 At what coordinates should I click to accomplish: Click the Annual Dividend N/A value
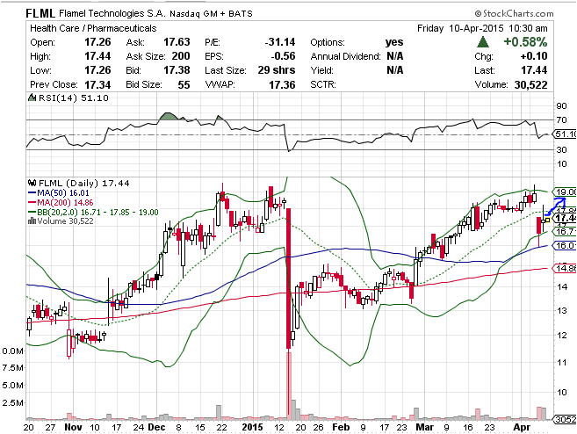click(395, 56)
